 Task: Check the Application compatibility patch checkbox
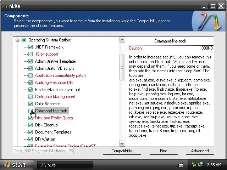(x=31, y=75)
